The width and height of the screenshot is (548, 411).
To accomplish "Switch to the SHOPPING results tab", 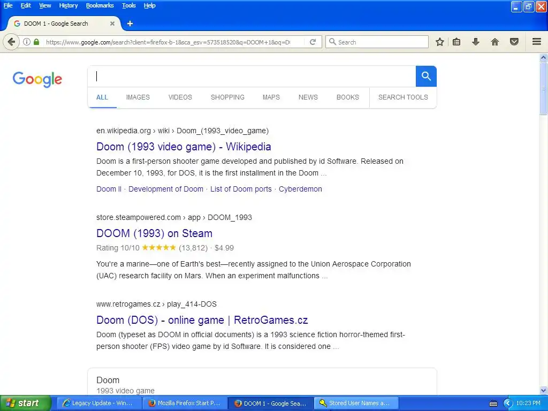I will (x=227, y=97).
